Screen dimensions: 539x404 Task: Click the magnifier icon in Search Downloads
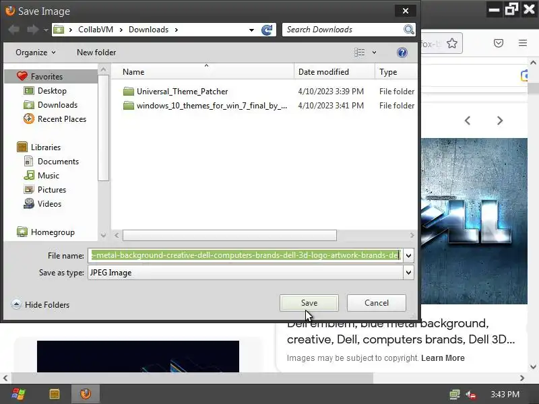pyautogui.click(x=408, y=30)
